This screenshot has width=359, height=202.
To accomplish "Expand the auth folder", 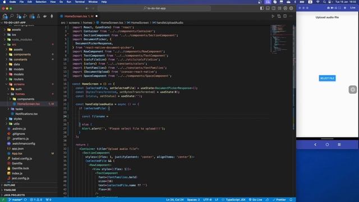I will coord(19,89).
